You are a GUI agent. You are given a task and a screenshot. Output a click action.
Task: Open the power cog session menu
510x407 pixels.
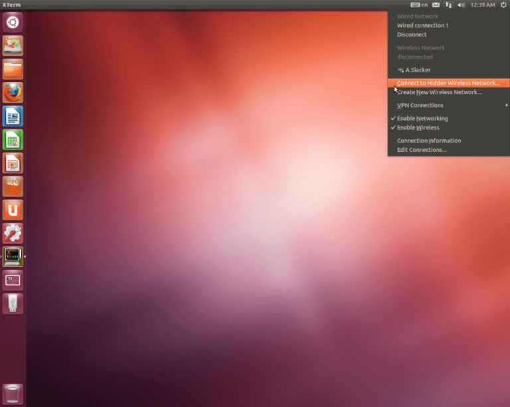click(x=503, y=5)
